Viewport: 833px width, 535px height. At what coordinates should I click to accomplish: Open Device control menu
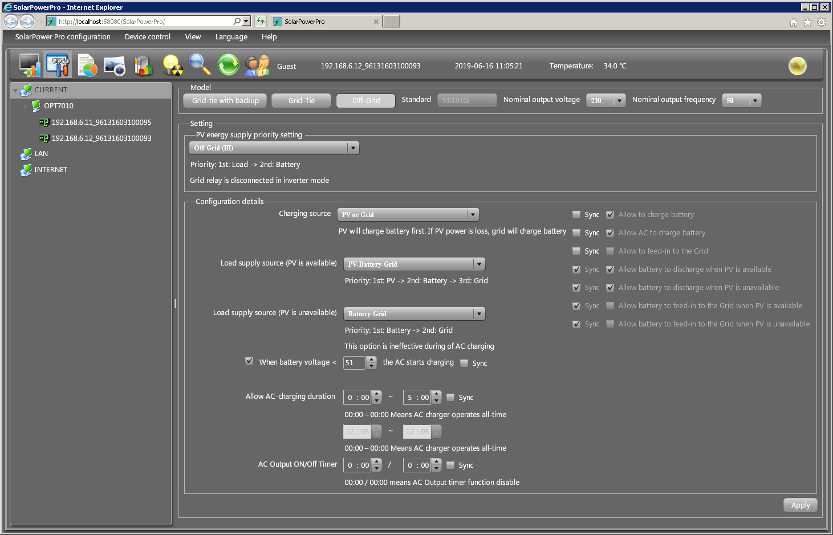pos(148,37)
